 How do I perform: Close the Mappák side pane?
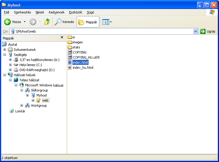click(62, 37)
